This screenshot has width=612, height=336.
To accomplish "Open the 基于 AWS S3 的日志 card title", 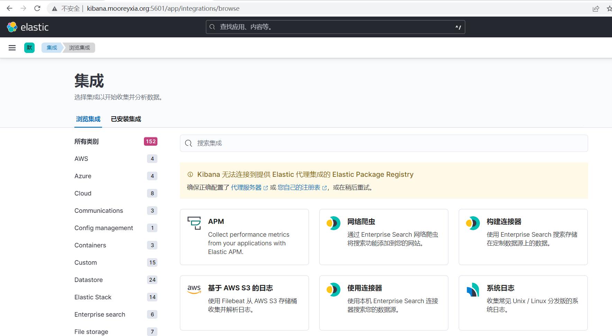I will tap(240, 288).
